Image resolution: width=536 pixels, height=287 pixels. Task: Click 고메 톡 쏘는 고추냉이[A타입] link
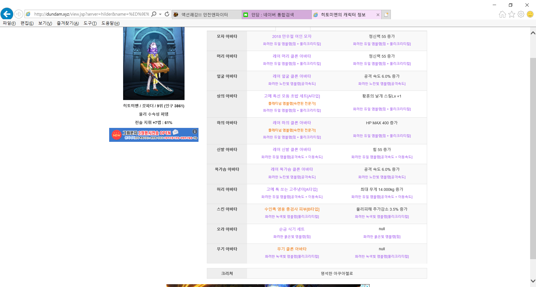[292, 189]
